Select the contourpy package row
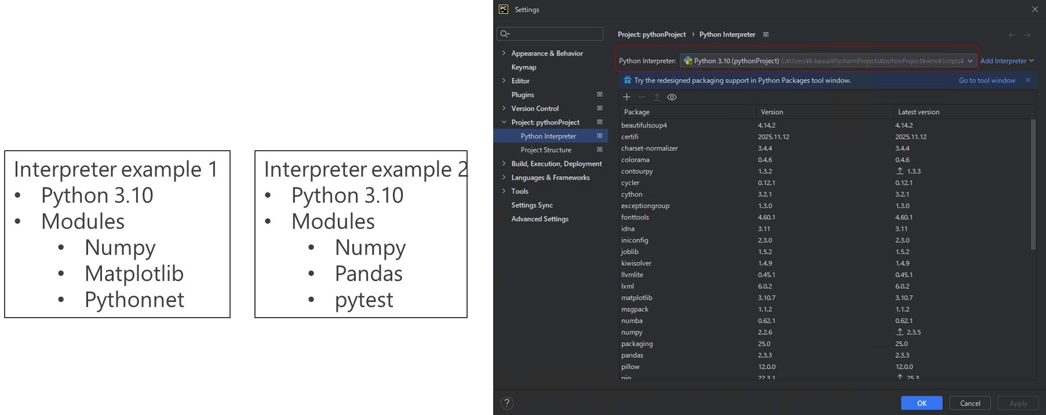The image size is (1046, 415). click(x=825, y=171)
